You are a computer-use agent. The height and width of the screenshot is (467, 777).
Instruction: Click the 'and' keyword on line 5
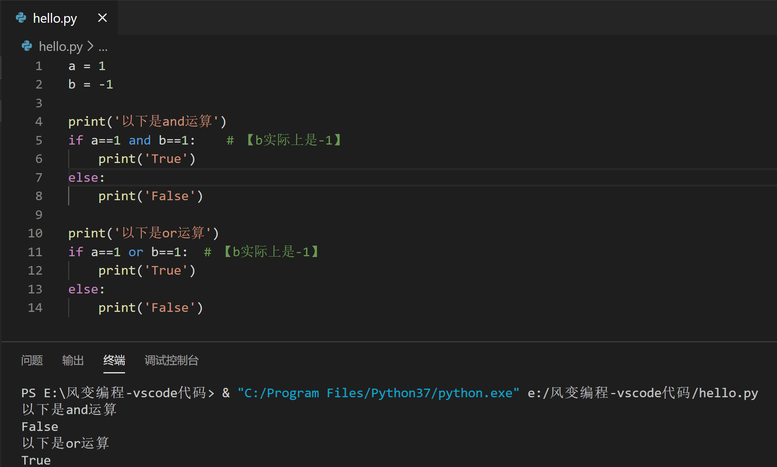click(139, 140)
